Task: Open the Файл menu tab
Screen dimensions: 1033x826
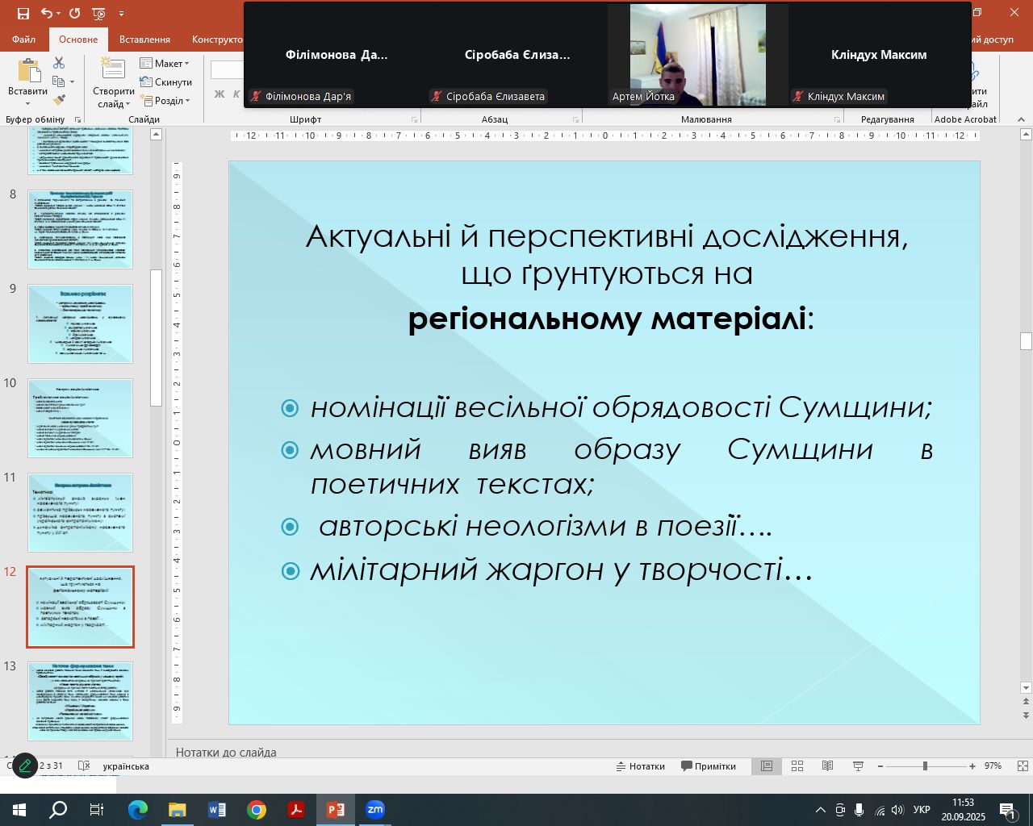Action: click(x=23, y=40)
